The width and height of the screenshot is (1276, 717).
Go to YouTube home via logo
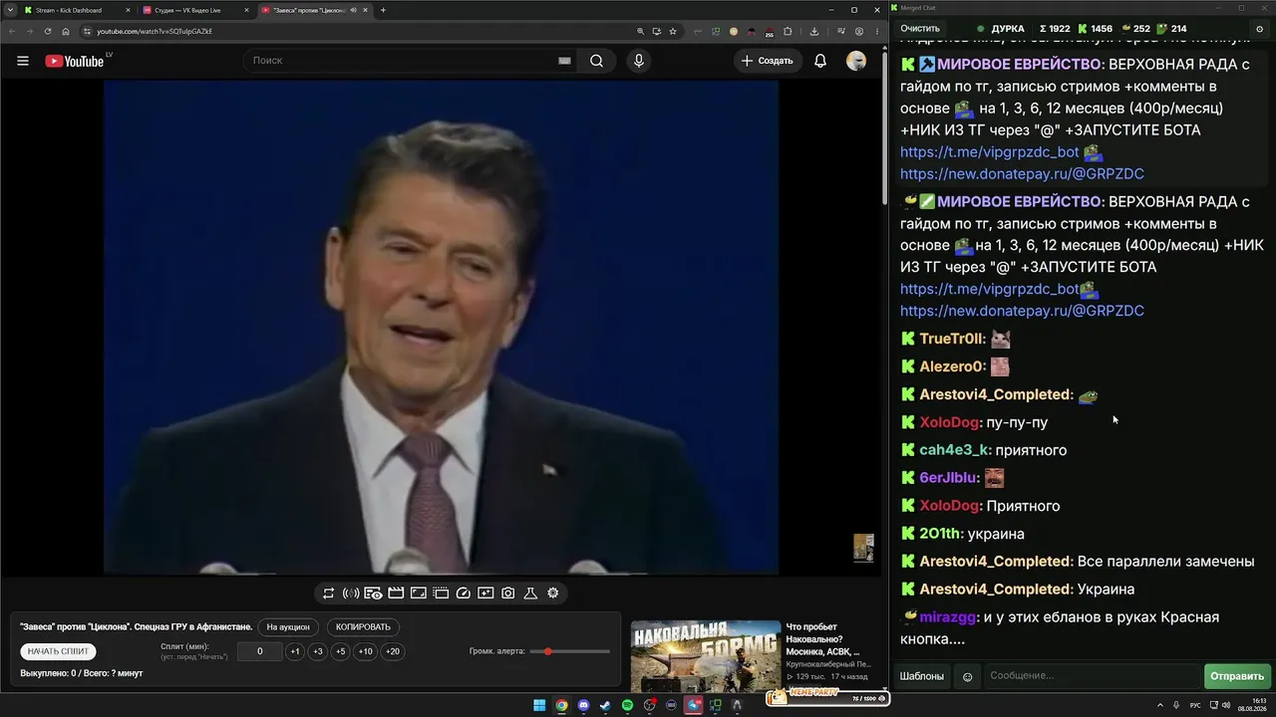[x=75, y=61]
